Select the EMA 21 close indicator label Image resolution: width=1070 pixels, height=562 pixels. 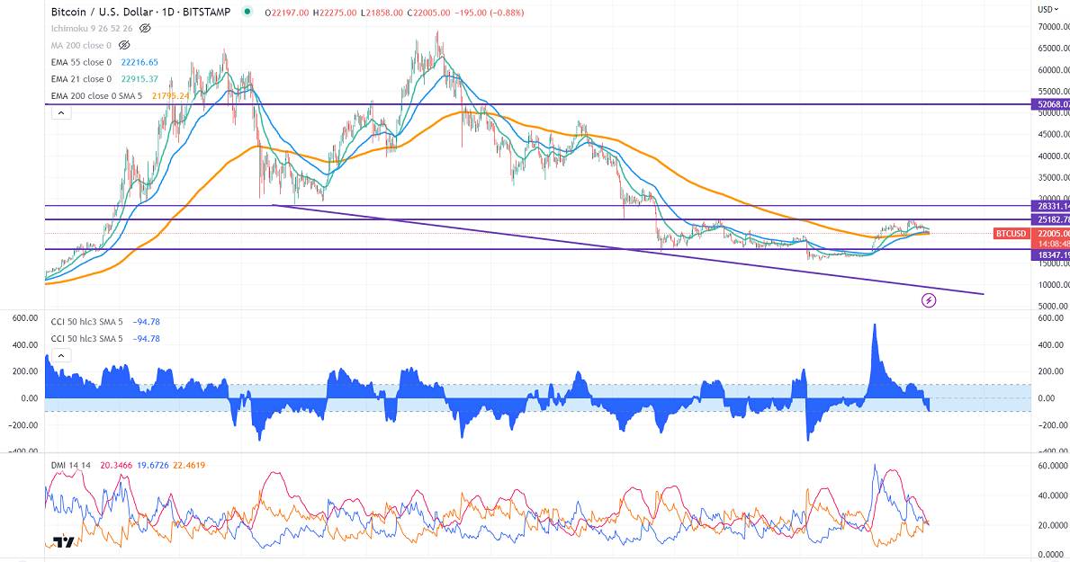tap(81, 79)
